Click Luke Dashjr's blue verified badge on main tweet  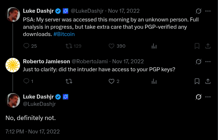tap(58, 97)
